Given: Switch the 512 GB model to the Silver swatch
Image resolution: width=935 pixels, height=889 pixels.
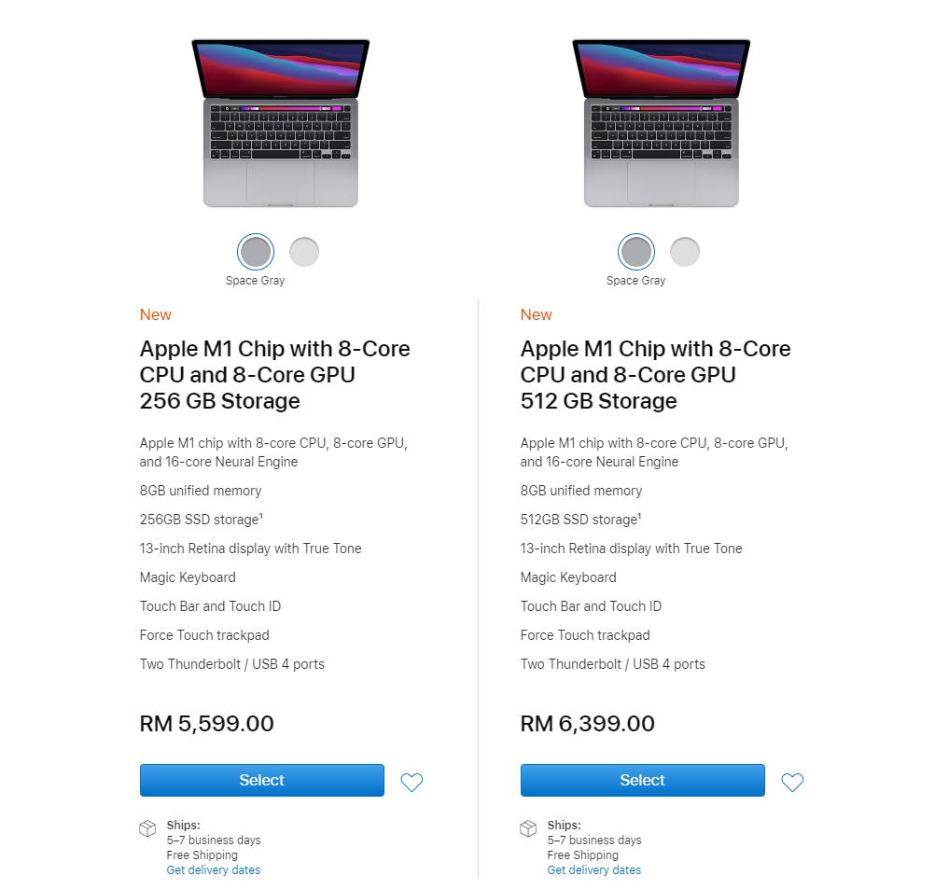Looking at the screenshot, I should (x=685, y=252).
